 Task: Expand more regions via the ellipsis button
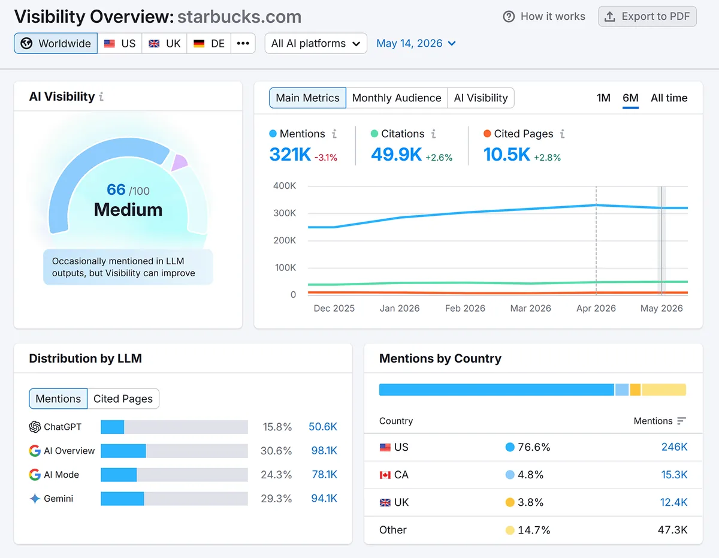pyautogui.click(x=243, y=43)
